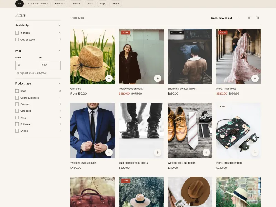Click the Shearling aviator jacket photo

click(x=190, y=56)
